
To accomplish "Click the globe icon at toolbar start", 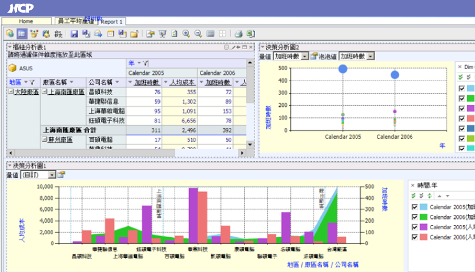I will coord(9,34).
